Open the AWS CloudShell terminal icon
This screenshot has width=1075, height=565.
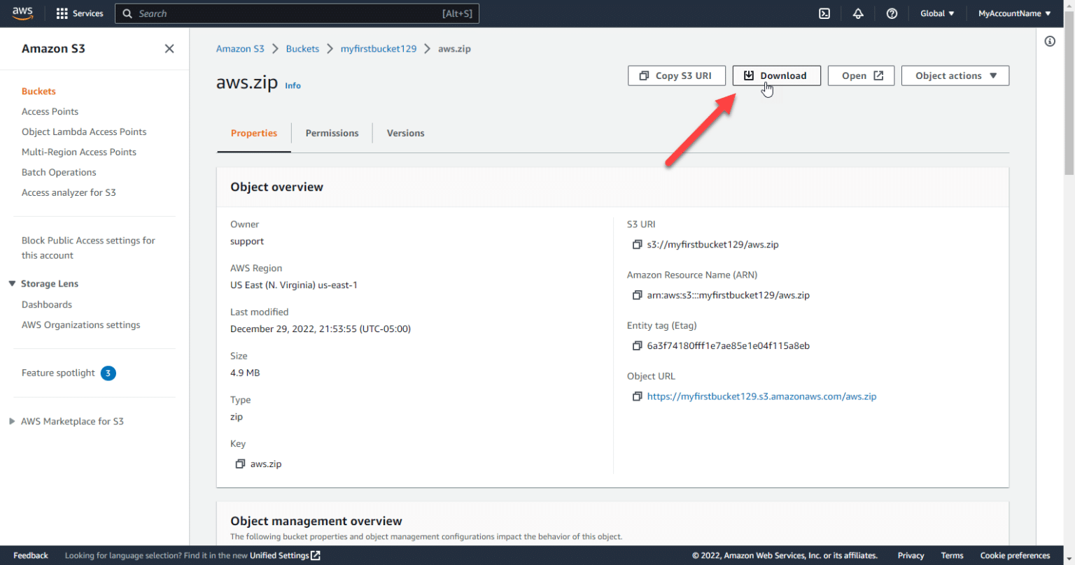(x=824, y=13)
